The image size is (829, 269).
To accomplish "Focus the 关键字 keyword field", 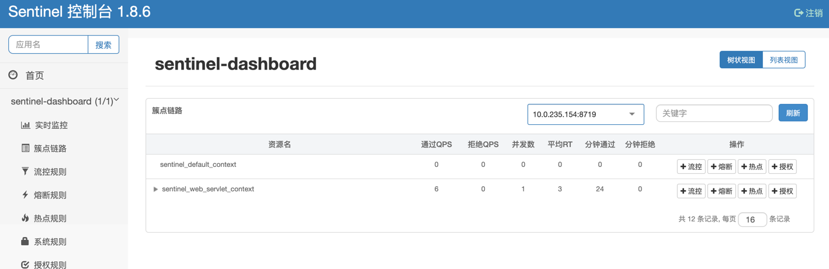I will (714, 113).
